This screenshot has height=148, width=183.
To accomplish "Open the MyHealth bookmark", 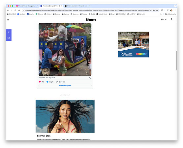I will tap(141, 14).
